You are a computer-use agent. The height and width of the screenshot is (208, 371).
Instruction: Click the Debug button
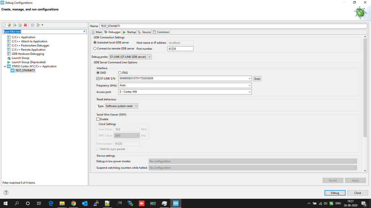335,193
